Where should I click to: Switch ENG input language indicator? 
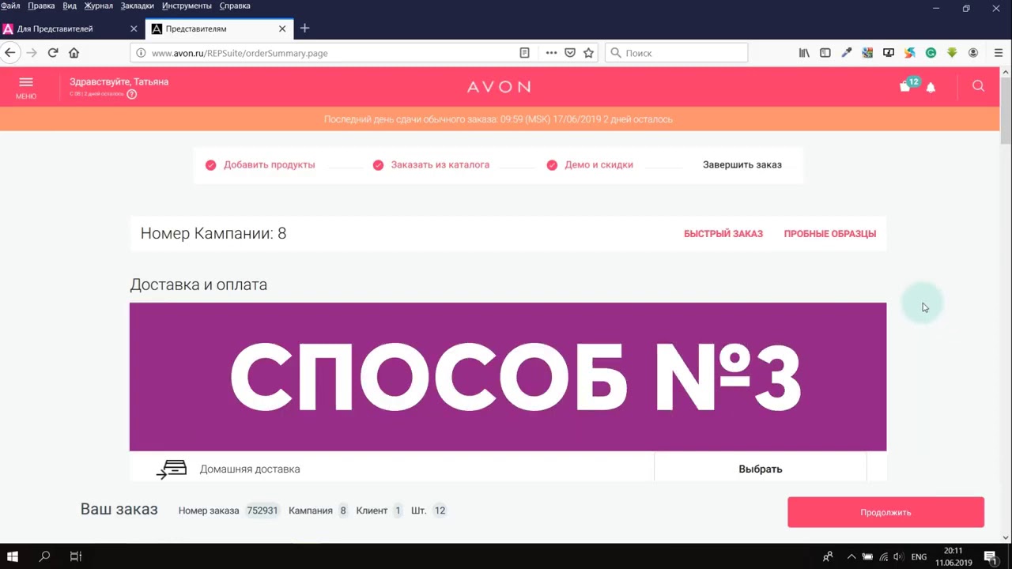pyautogui.click(x=919, y=556)
